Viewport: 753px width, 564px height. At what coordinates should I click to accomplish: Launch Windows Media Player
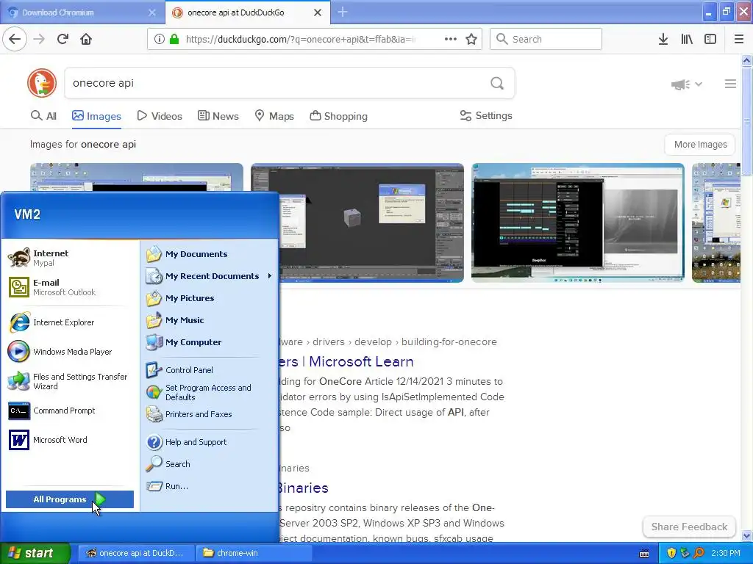pyautogui.click(x=70, y=352)
